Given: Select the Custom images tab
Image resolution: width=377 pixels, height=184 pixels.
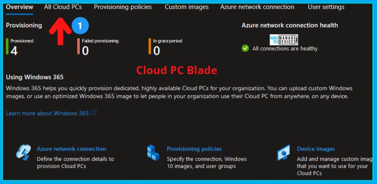Looking at the screenshot, I should [x=187, y=7].
